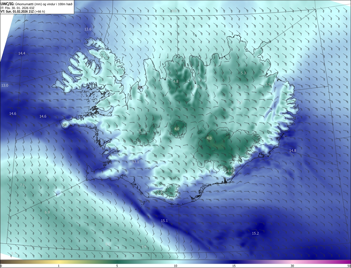
Task: Click the 1 tick on the colour scale
Action: coord(59,266)
